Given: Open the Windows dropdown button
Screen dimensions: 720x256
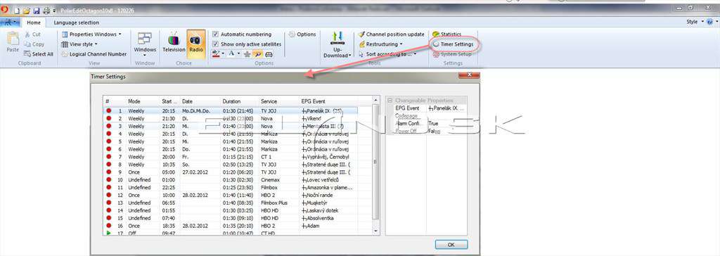Looking at the screenshot, I should pos(145,44).
